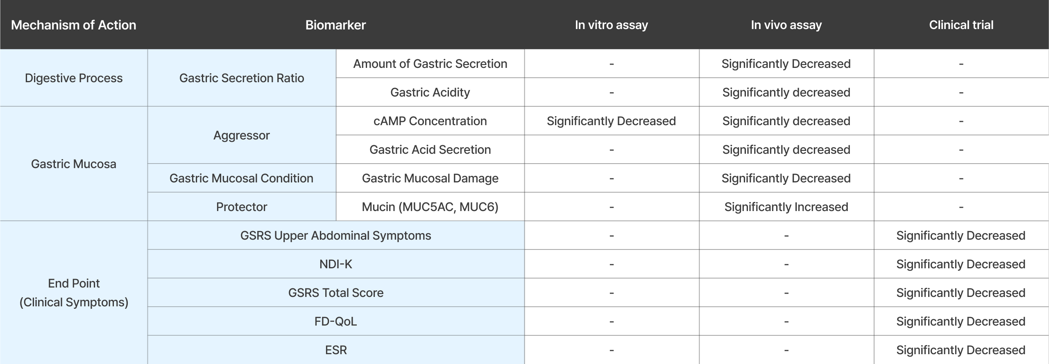Screen dimensions: 1049x364
Task: Select the "Protector" category cell
Action: point(242,207)
